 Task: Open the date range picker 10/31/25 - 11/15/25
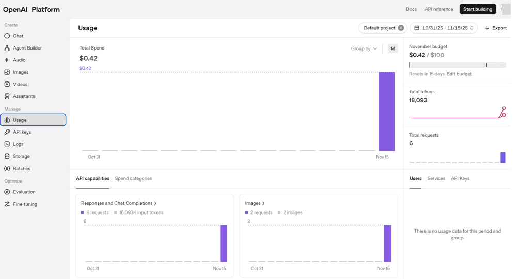(444, 28)
